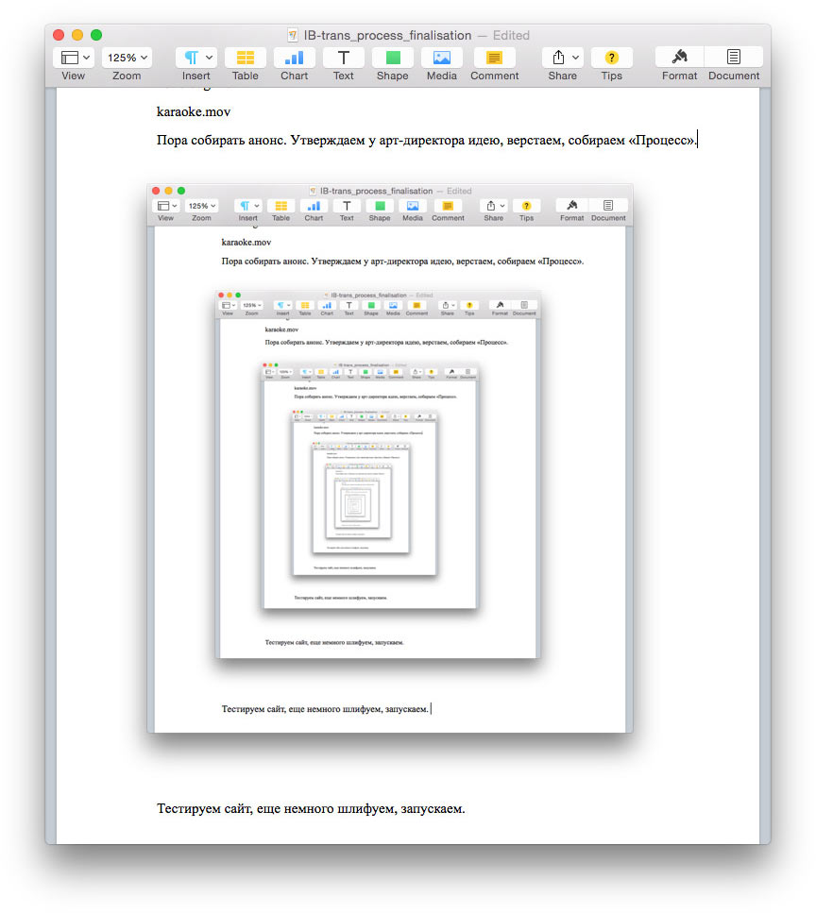Click the Tips question mark in the outermost toolbar

(x=611, y=58)
